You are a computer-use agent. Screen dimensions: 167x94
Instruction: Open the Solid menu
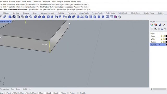pos(24,2)
